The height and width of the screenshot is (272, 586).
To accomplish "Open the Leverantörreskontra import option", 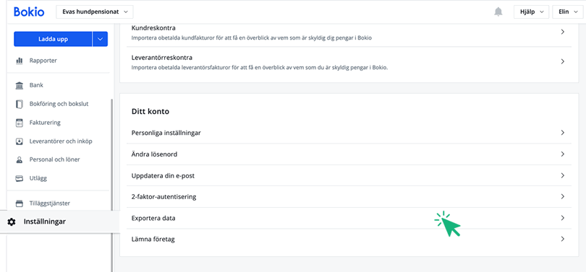I will 349,62.
